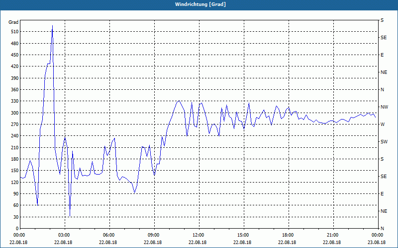This screenshot has width=398, height=248.
Task: Click the 240 y-axis value
Action: click(x=15, y=136)
